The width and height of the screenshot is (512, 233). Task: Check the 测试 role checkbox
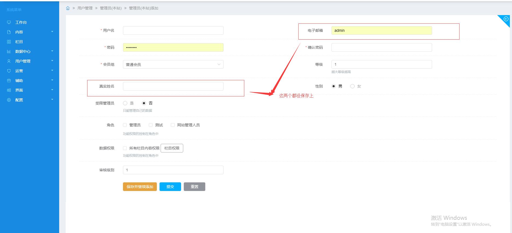(151, 125)
